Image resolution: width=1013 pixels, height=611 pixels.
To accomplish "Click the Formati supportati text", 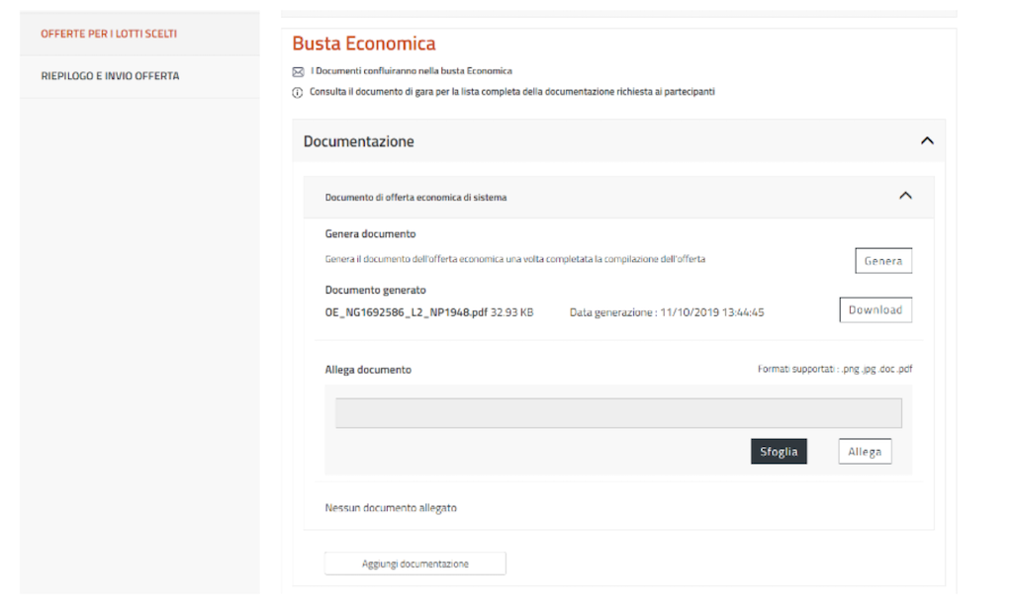I will point(834,370).
